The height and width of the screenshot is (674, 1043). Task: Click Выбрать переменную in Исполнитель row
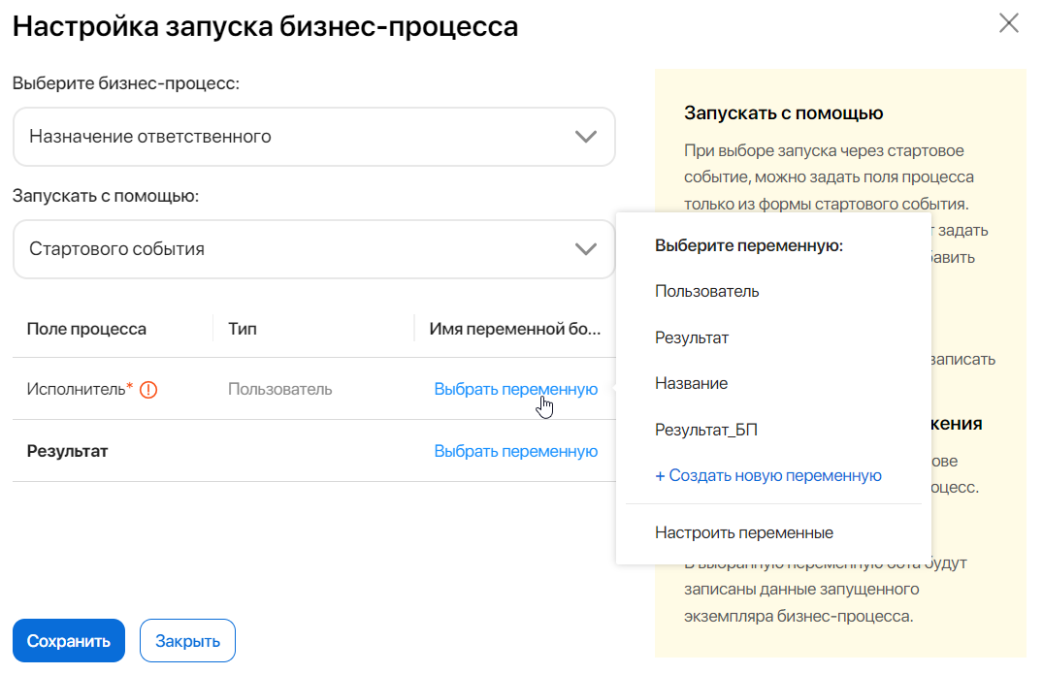click(x=515, y=389)
